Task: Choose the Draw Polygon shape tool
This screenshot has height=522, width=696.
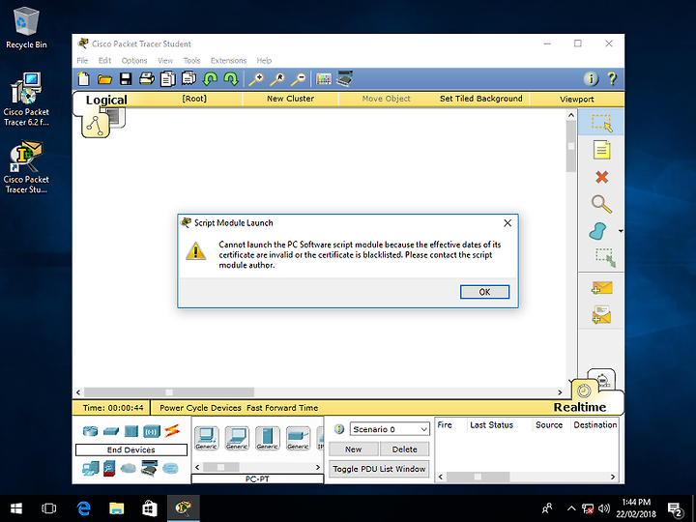Action: tap(598, 231)
